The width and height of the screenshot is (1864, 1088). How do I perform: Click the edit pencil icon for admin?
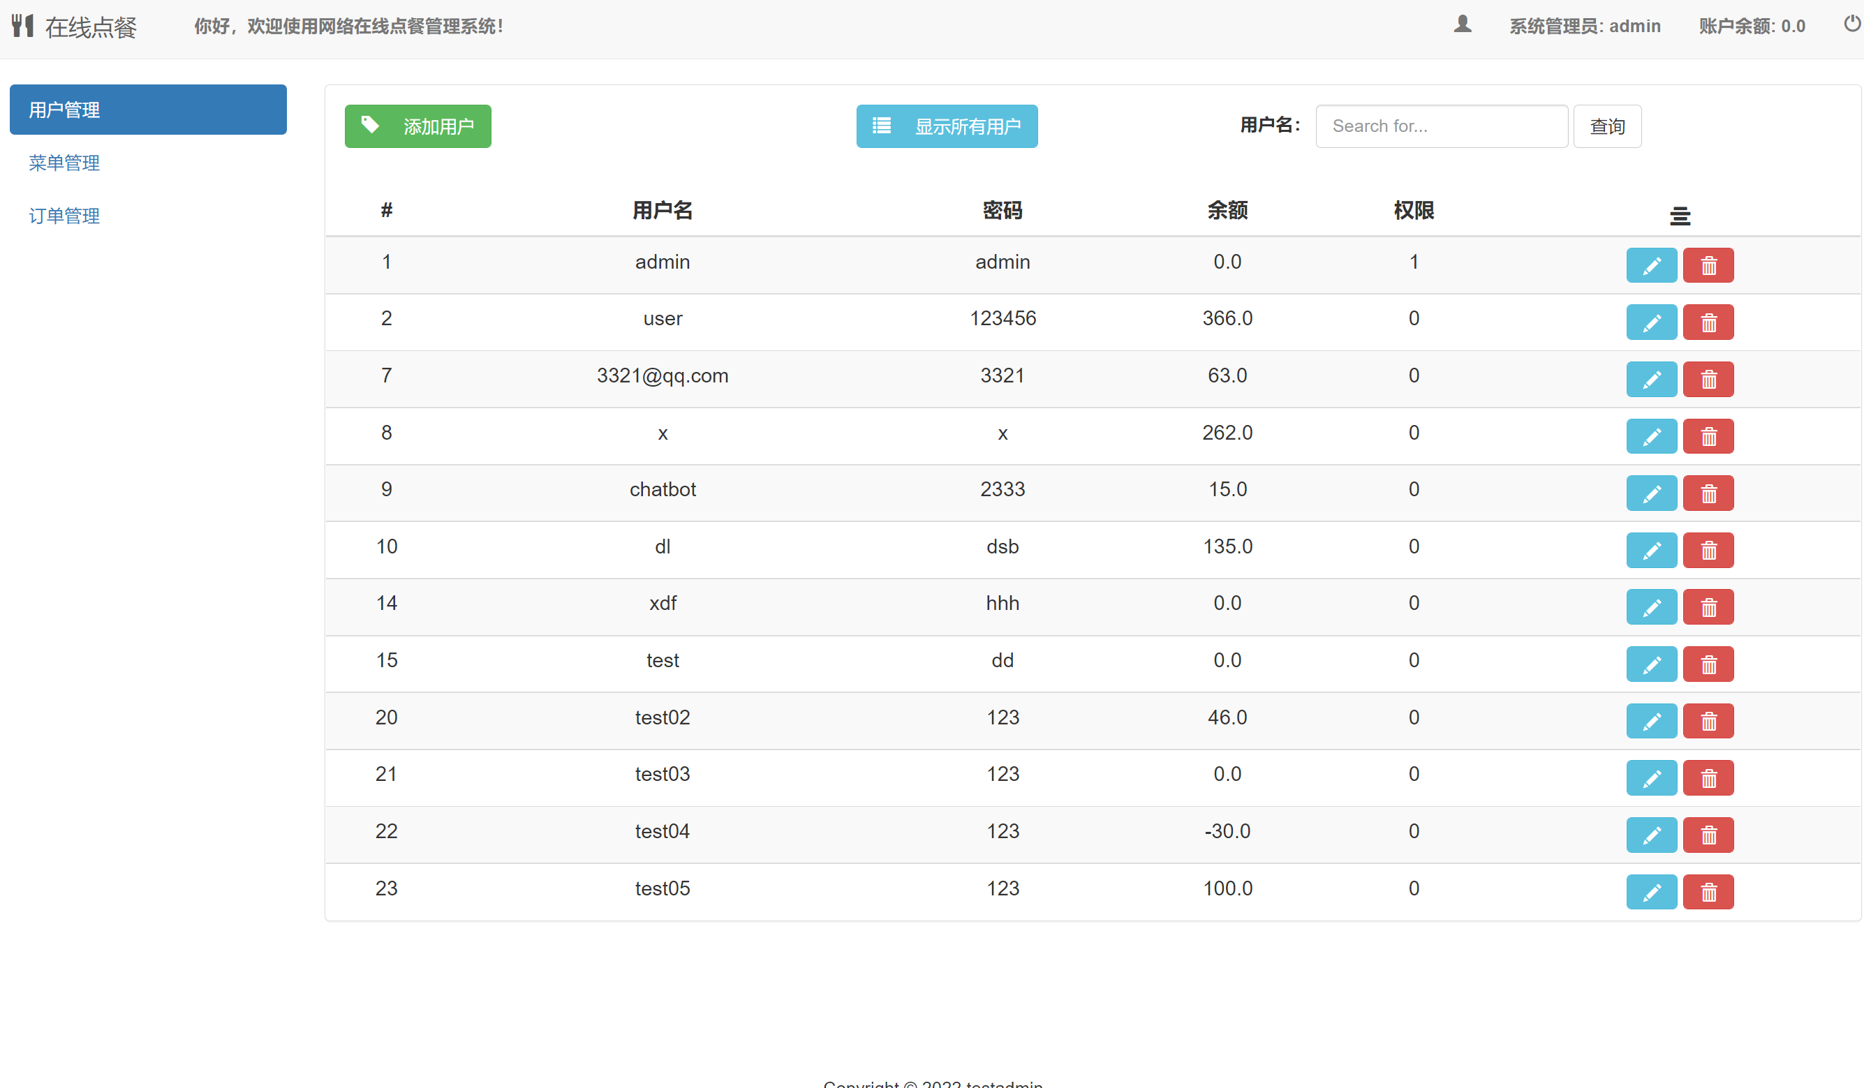(1651, 265)
